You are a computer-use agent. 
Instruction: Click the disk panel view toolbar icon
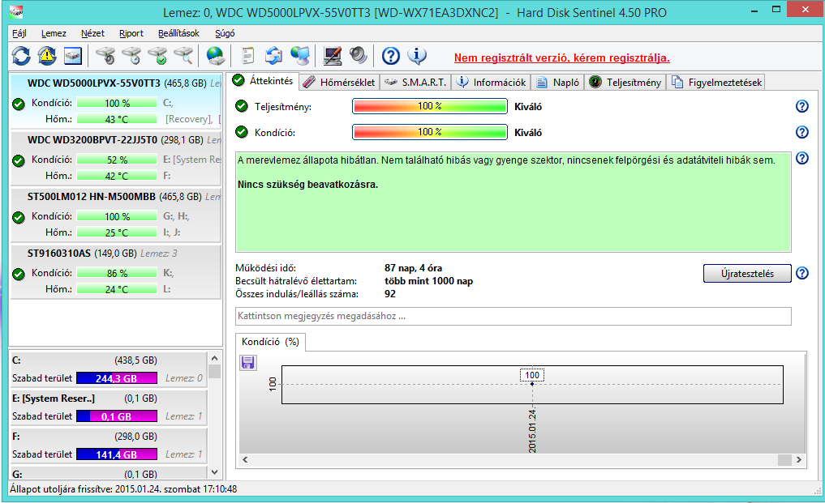(x=73, y=56)
